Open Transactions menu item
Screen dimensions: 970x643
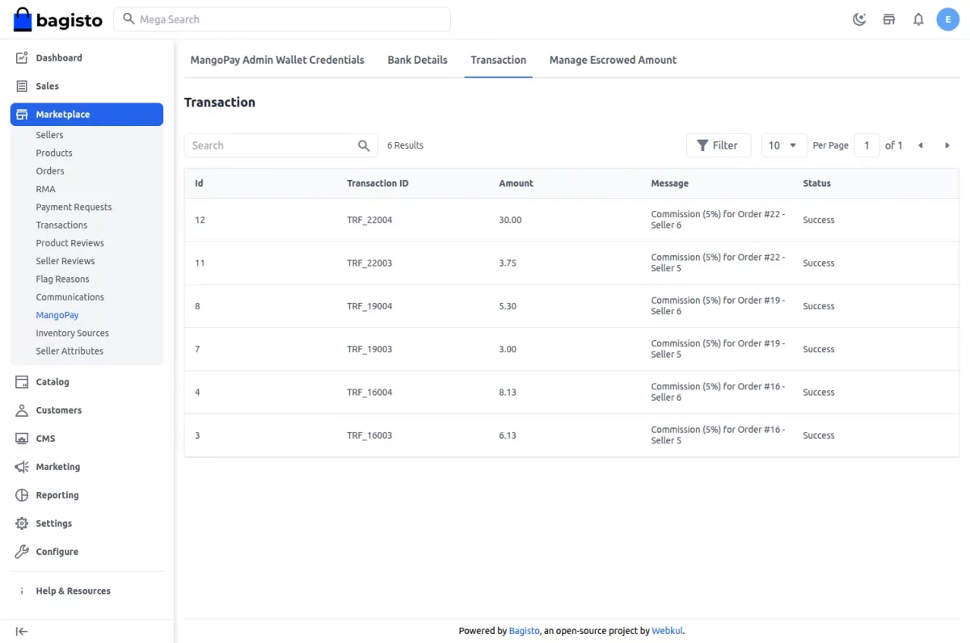coord(61,225)
